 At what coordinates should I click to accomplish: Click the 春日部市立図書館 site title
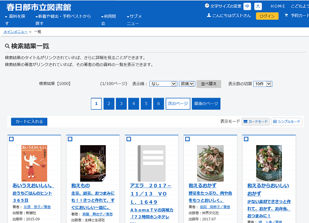pos(38,7)
